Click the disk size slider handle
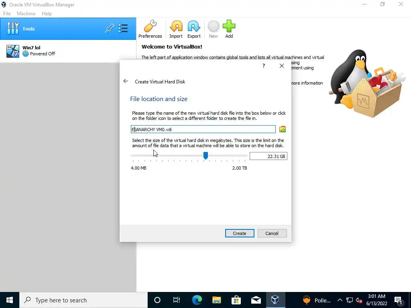 (206, 156)
